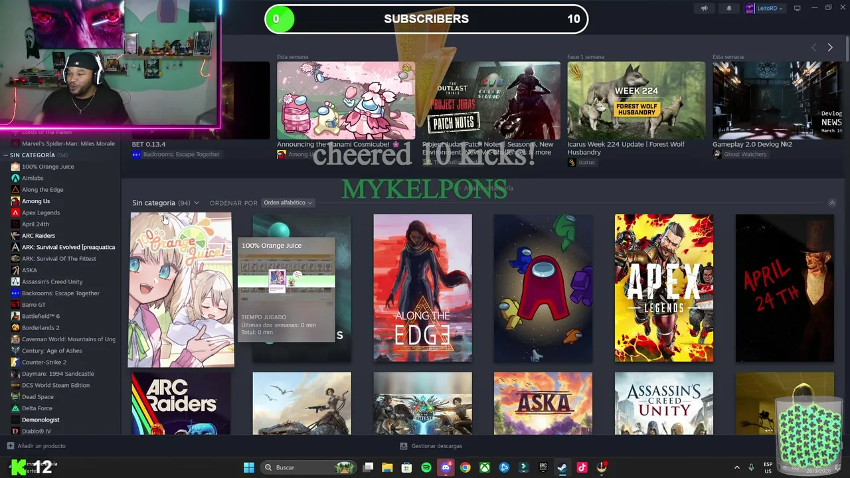Click the Battlefield 6 icon in the sidebar
The width and height of the screenshot is (850, 478).
coord(15,316)
